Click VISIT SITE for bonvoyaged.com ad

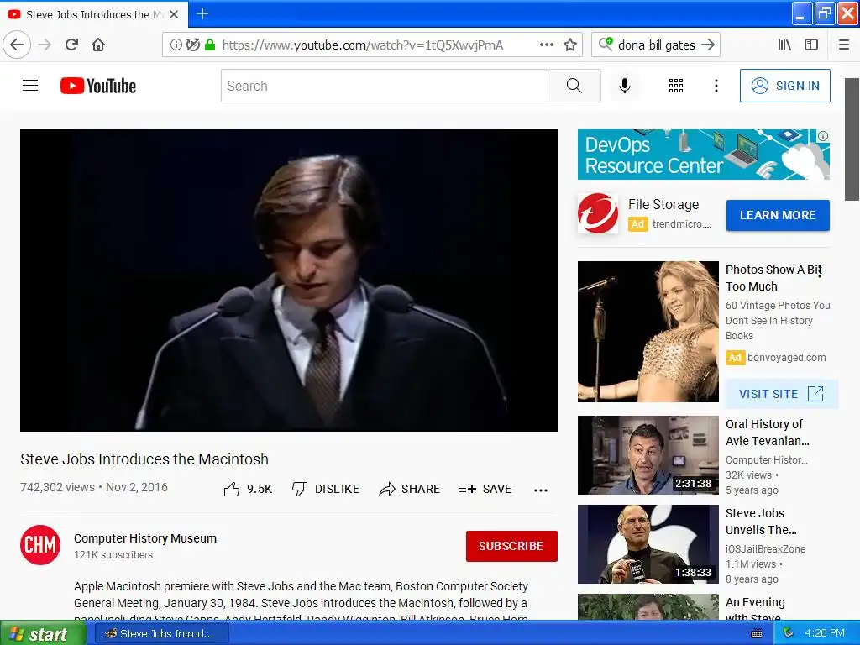[x=782, y=394]
